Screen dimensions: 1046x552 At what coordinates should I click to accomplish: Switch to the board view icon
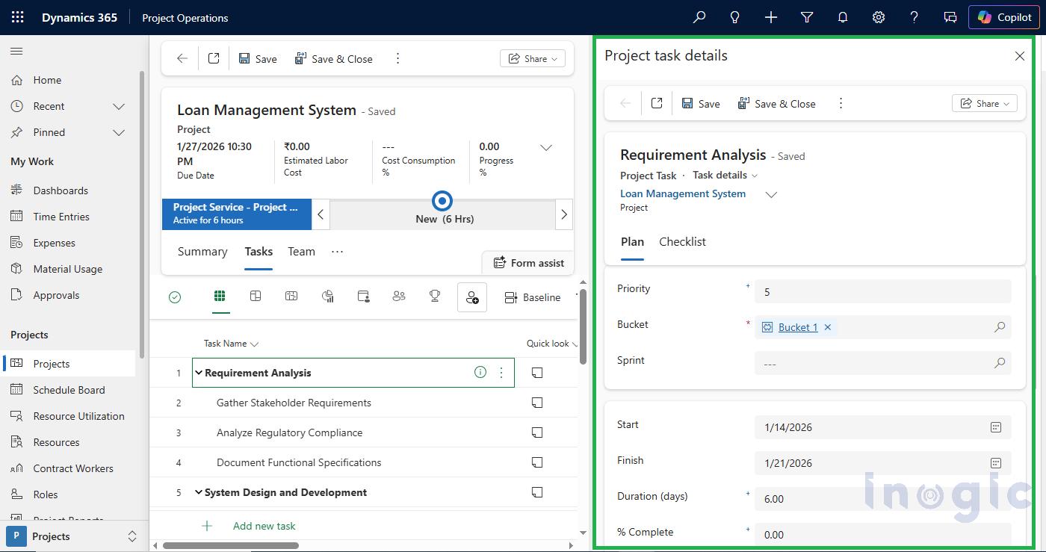(256, 297)
